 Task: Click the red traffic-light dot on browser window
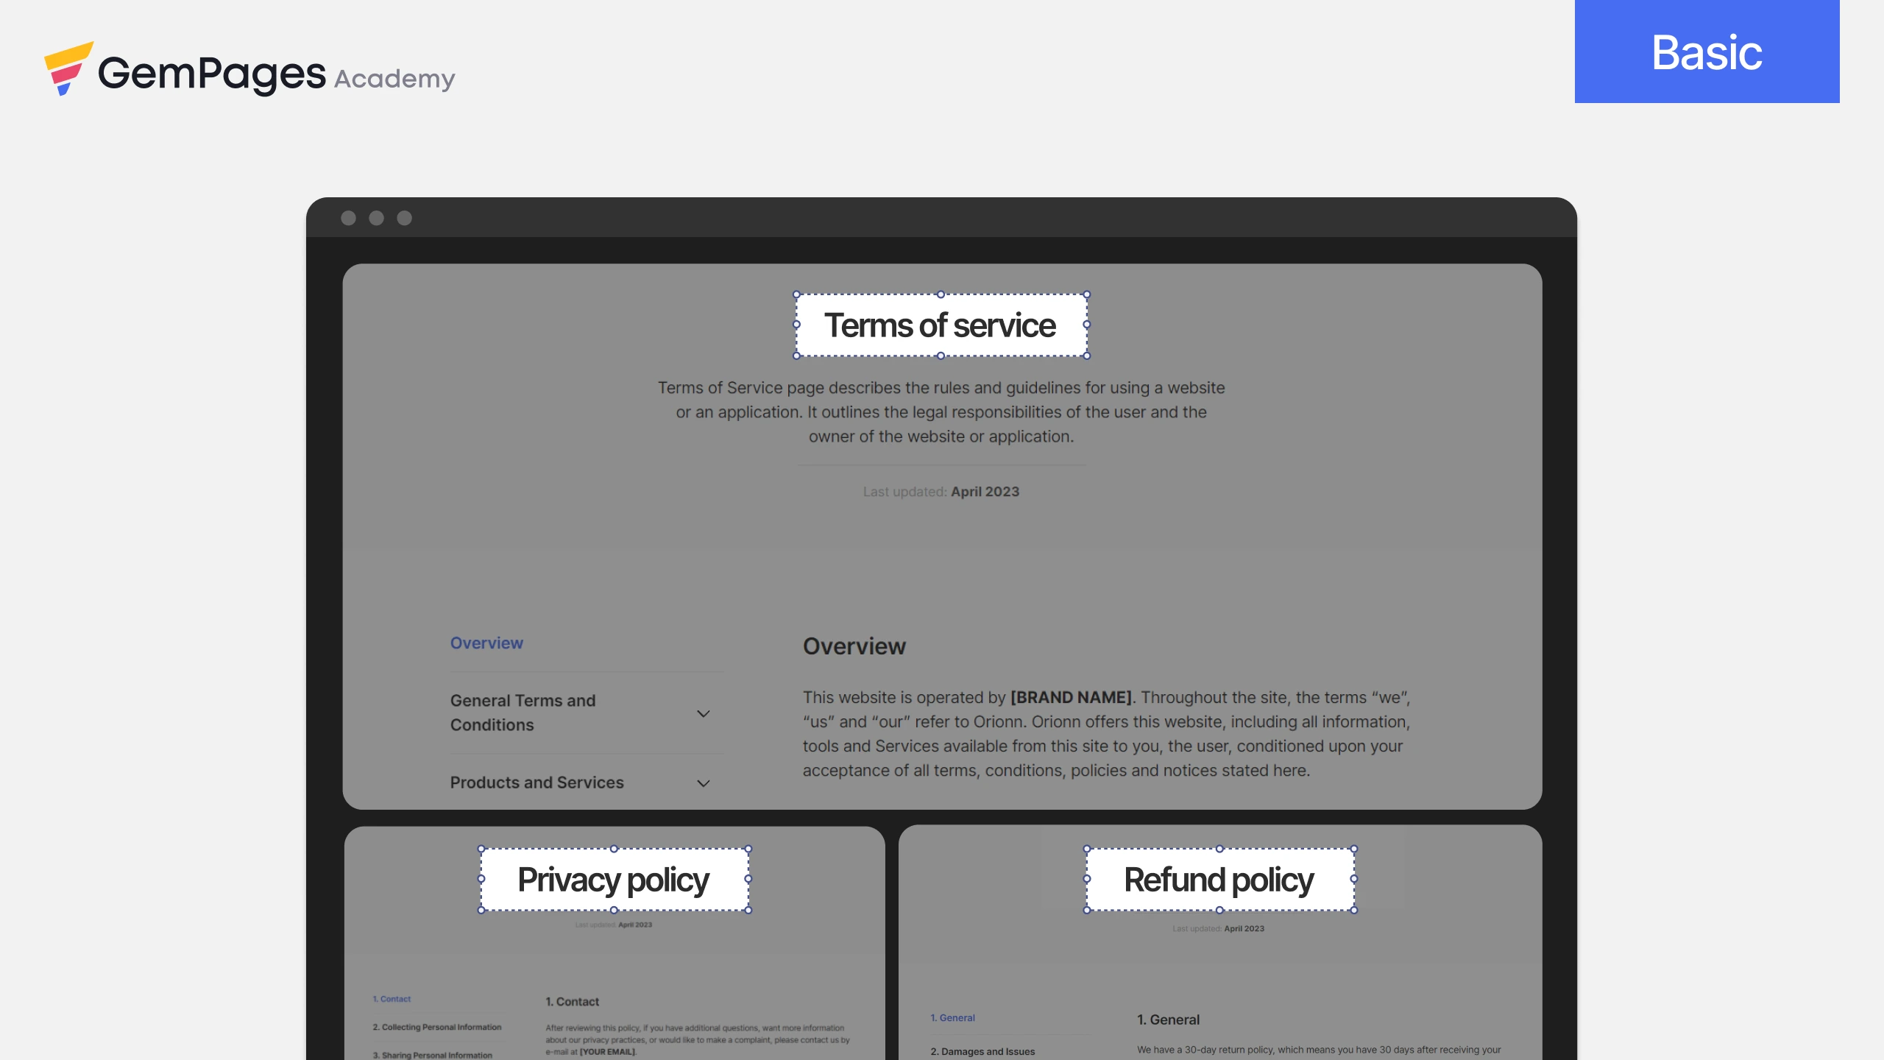[x=349, y=218]
